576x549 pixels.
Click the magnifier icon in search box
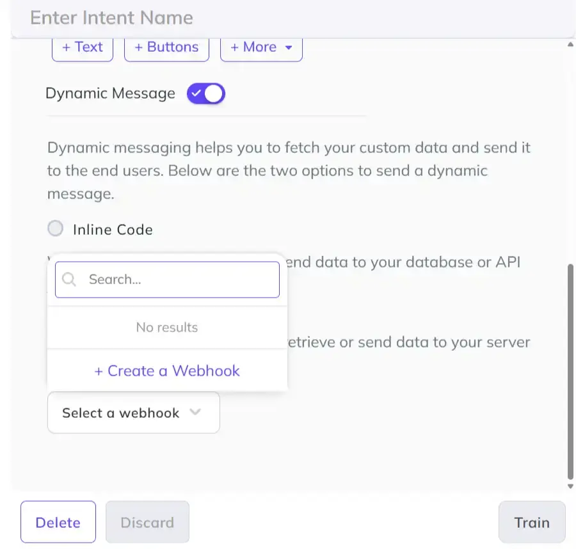pos(68,280)
